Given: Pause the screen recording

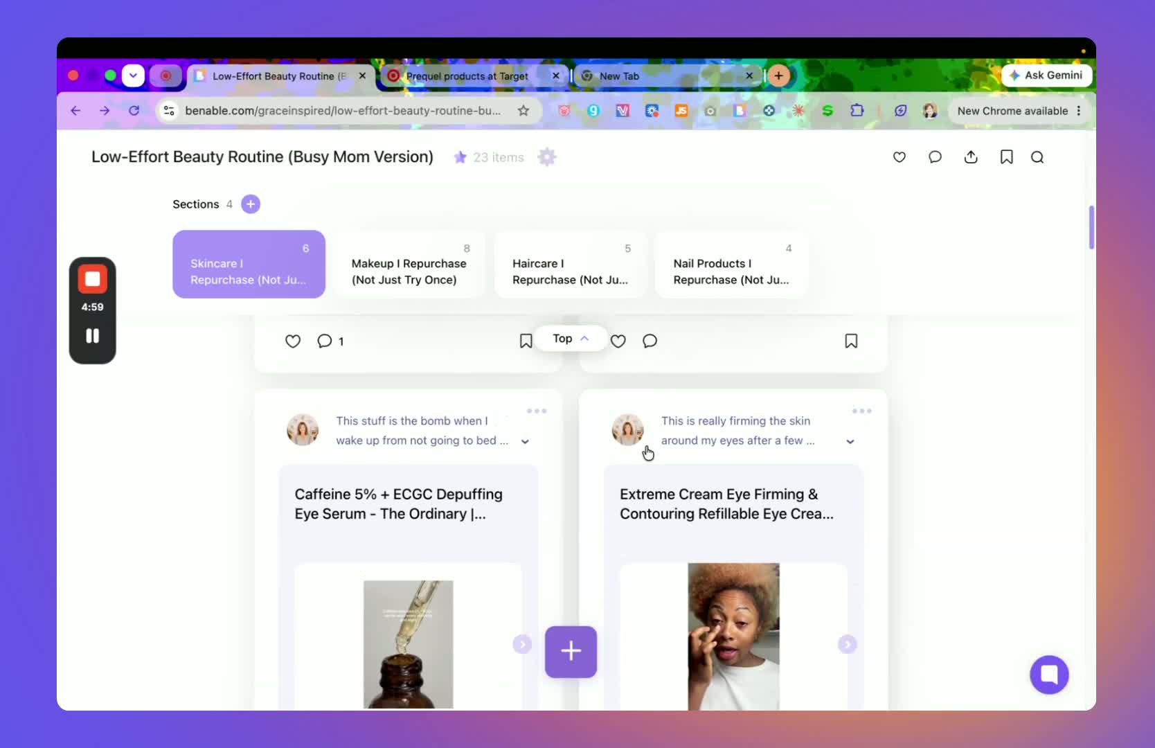Looking at the screenshot, I should 92,336.
